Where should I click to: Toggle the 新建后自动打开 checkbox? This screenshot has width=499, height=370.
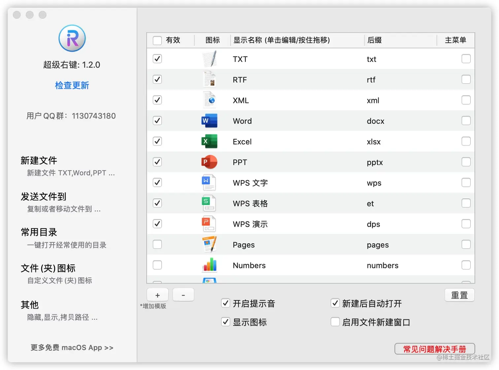[335, 303]
